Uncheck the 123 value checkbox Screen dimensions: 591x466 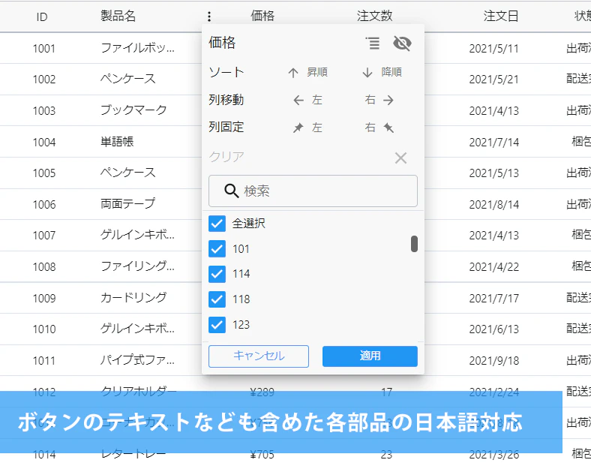(217, 325)
